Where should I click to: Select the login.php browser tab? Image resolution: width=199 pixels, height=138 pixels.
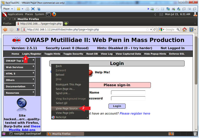(x=39, y=23)
